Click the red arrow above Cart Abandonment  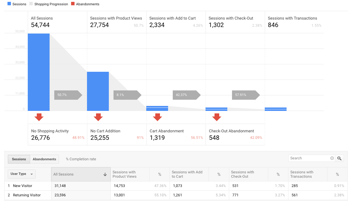(x=157, y=117)
